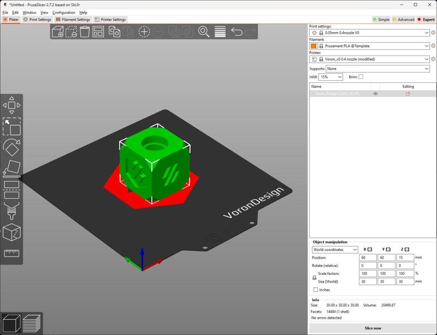Image resolution: width=437 pixels, height=335 pixels.
Task: Toggle visibility eye of Voron Design Cube
Action: coord(375,94)
